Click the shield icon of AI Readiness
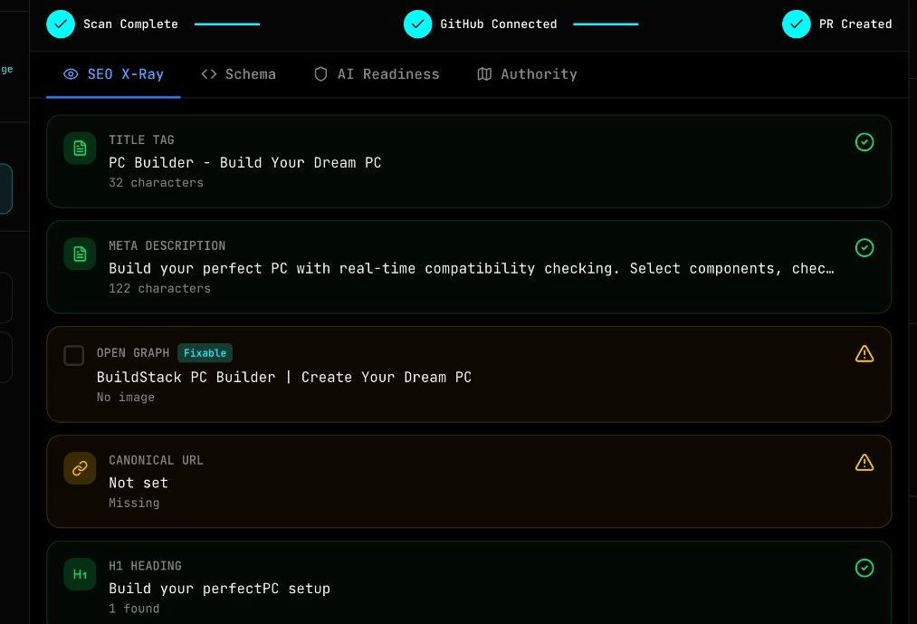 click(320, 74)
